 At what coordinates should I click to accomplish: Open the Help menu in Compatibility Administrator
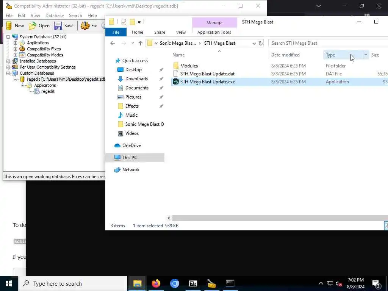[92, 15]
